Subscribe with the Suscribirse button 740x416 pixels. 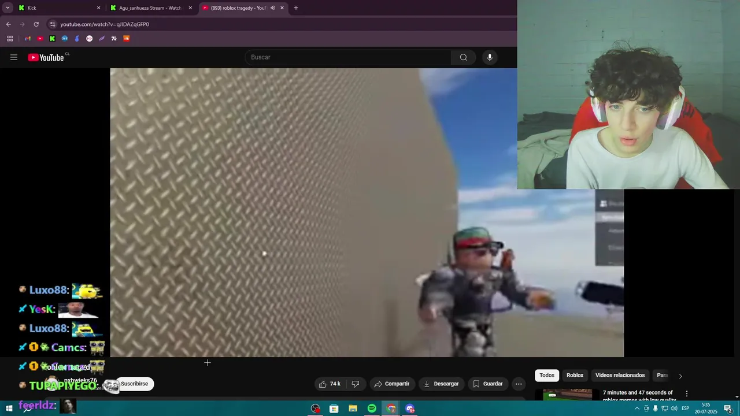pyautogui.click(x=134, y=384)
